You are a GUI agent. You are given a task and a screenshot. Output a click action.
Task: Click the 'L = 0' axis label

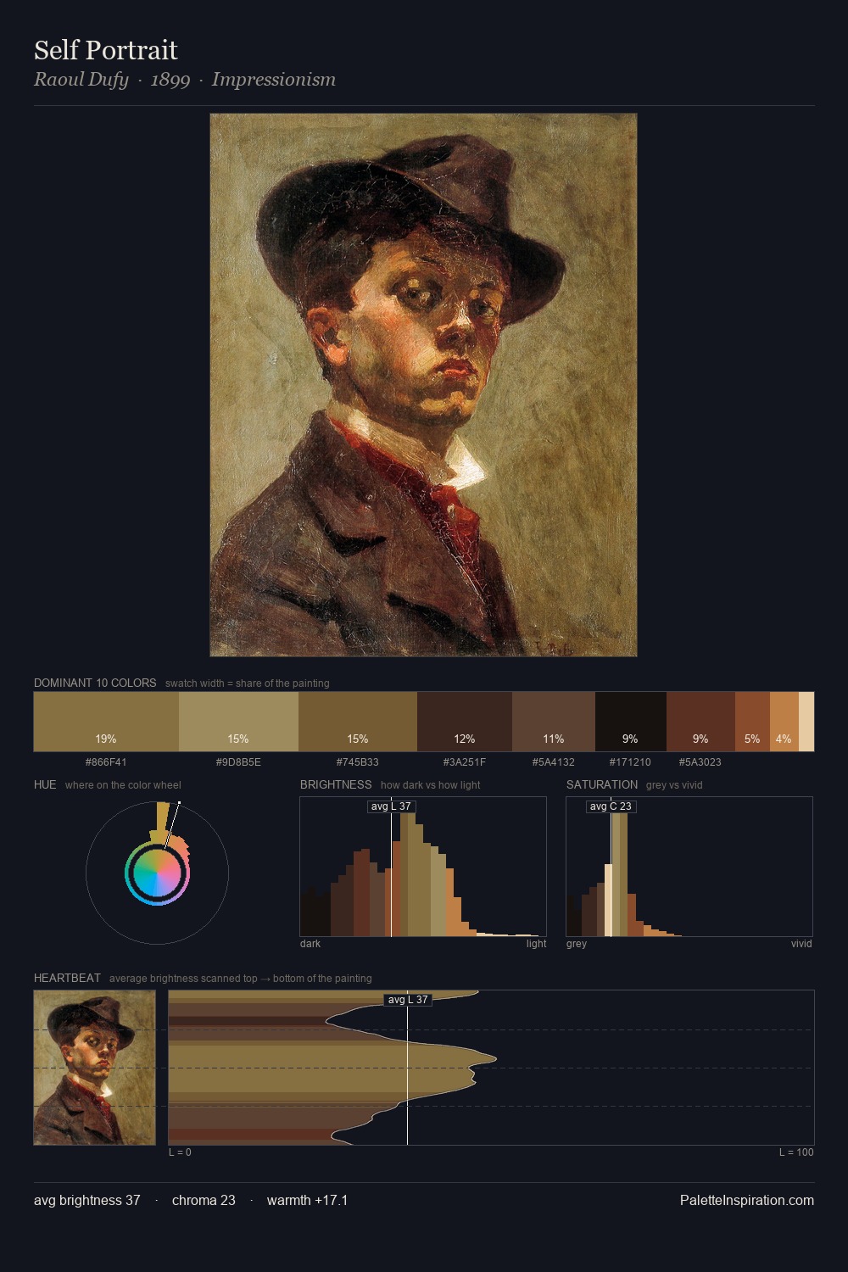[180, 1152]
